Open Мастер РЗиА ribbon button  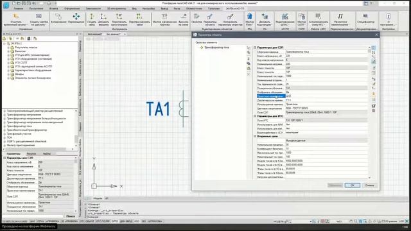250,19
